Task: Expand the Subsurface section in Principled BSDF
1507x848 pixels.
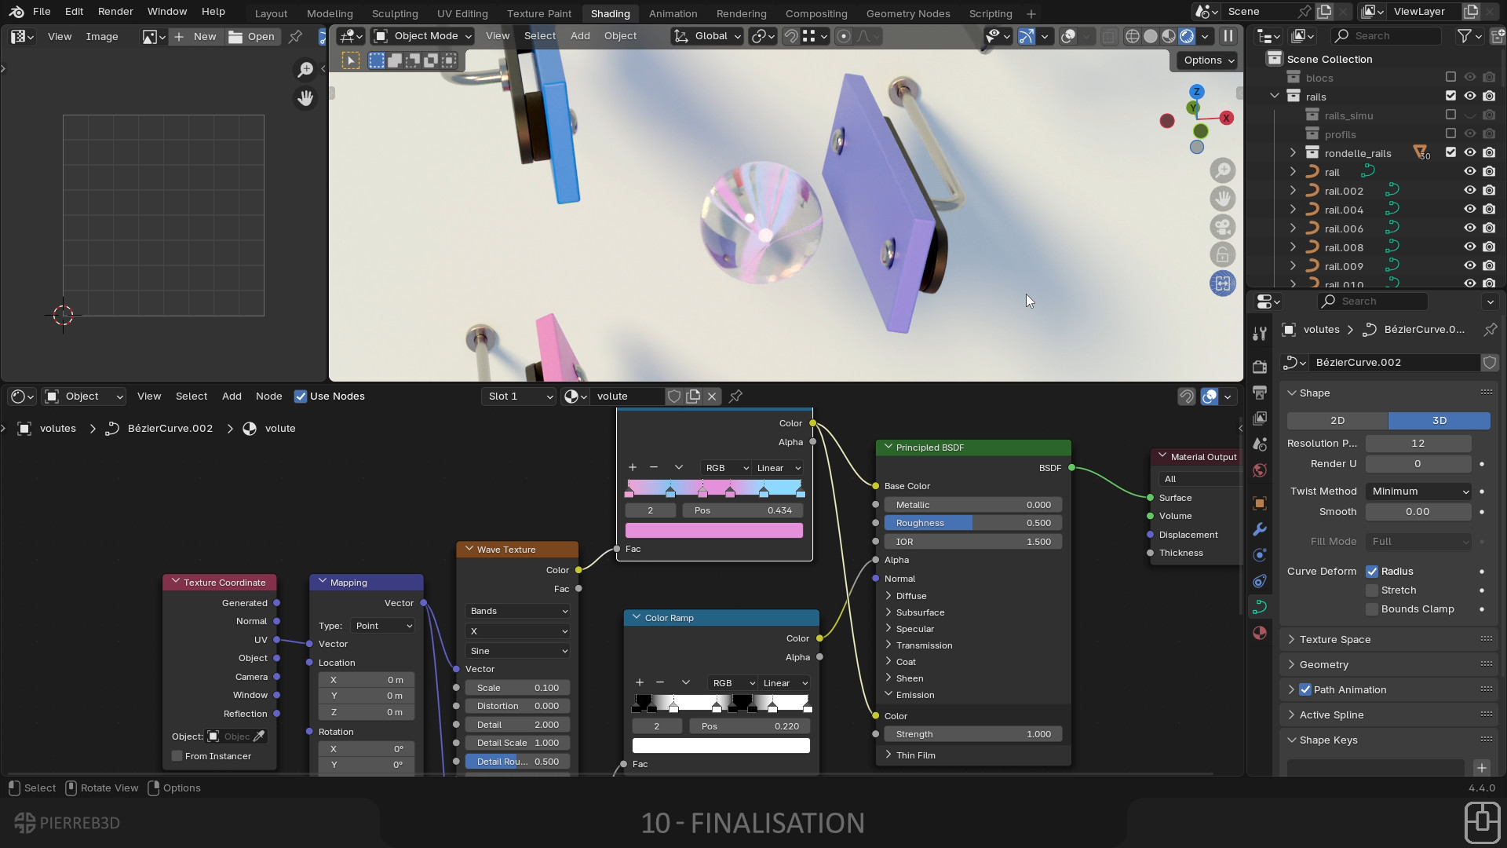Action: tap(889, 612)
